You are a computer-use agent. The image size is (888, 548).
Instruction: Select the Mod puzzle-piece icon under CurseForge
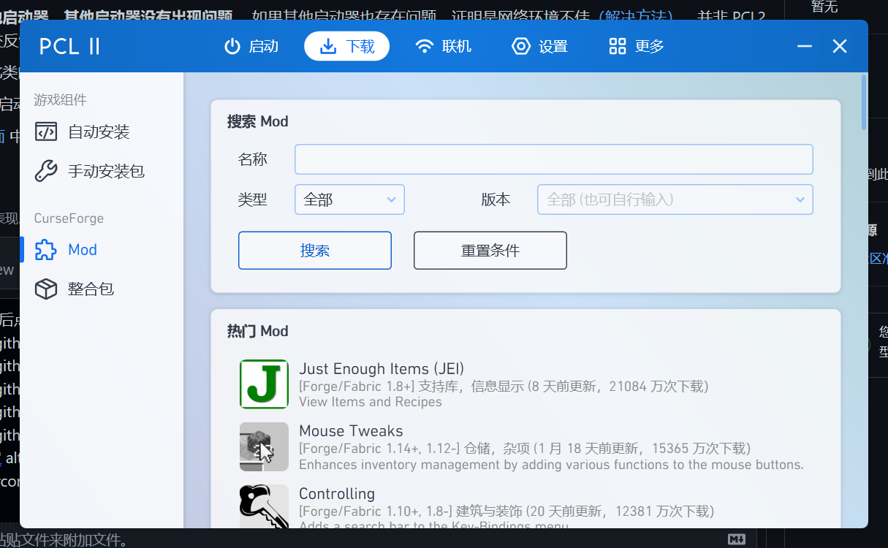click(x=45, y=249)
